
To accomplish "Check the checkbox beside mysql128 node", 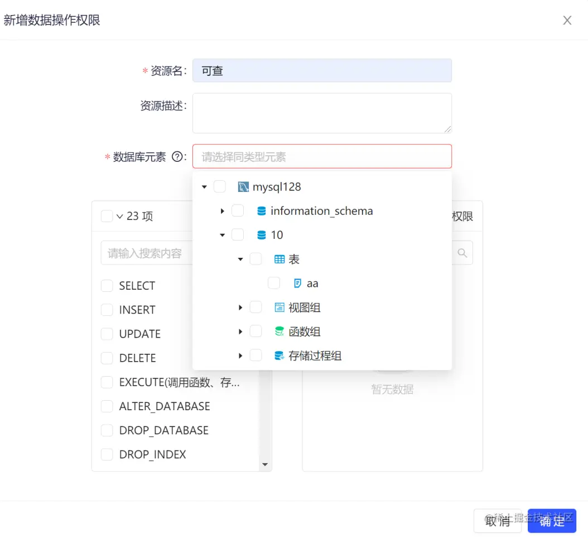I will (x=219, y=186).
